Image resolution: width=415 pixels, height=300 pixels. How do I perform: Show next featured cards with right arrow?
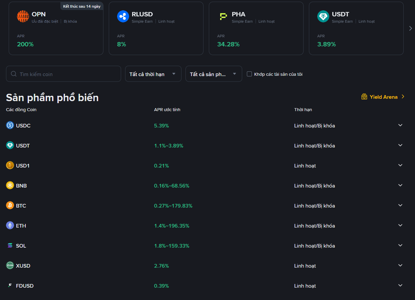(x=411, y=28)
